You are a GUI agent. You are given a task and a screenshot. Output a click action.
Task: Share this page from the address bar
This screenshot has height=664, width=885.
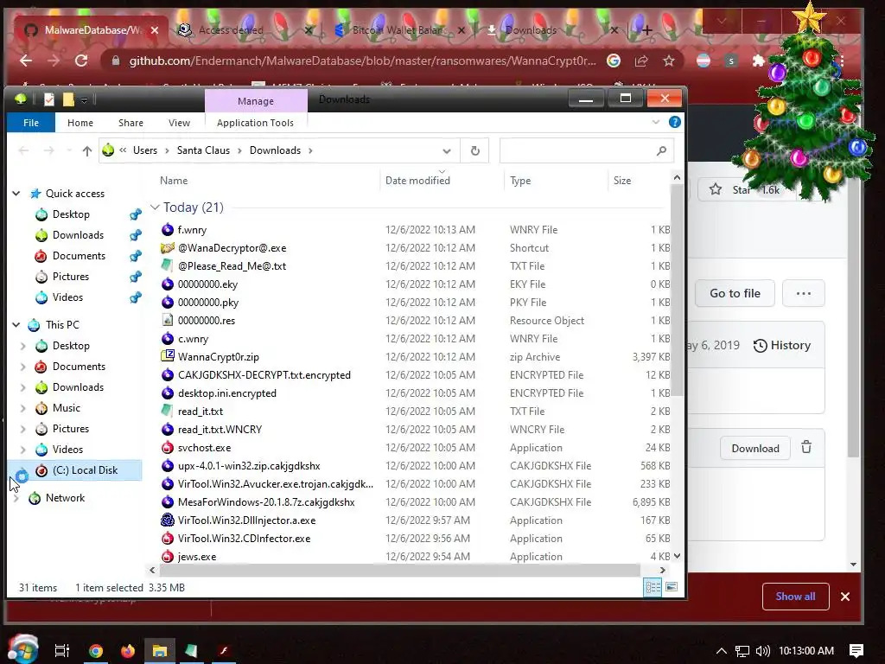click(641, 61)
